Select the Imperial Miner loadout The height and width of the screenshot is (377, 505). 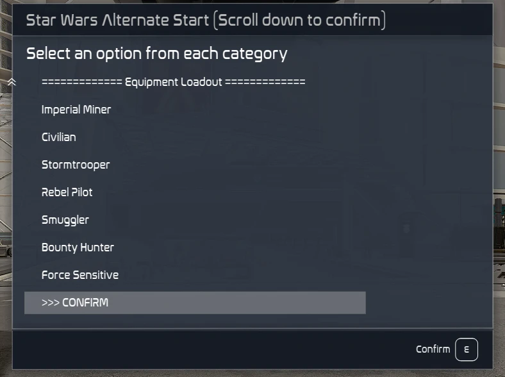tap(76, 110)
